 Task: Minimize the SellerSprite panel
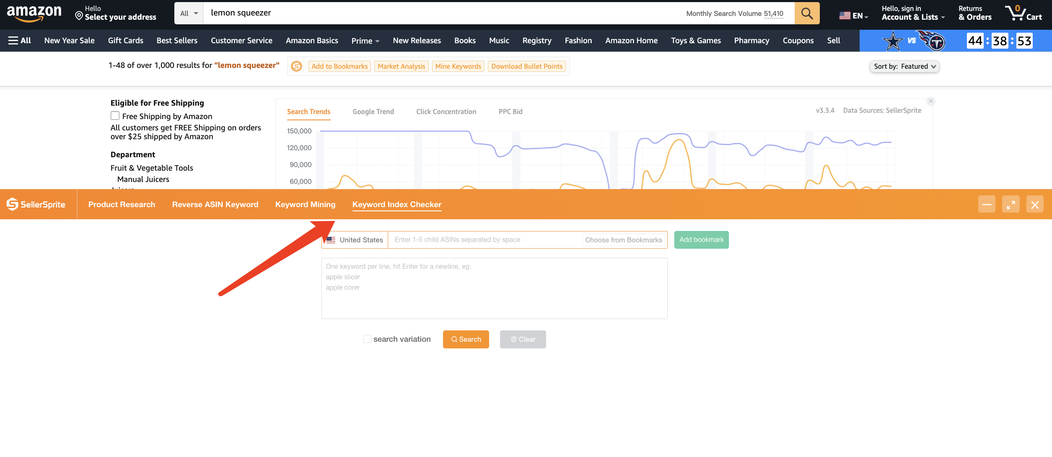[x=987, y=204]
